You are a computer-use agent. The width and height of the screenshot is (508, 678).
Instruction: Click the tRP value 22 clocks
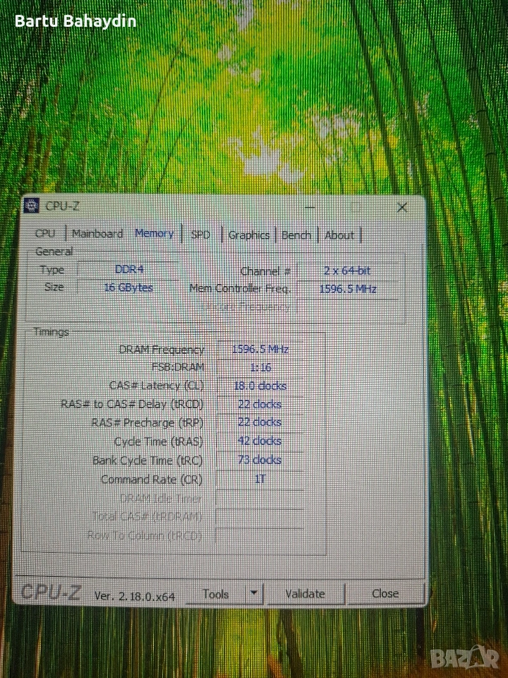(260, 422)
